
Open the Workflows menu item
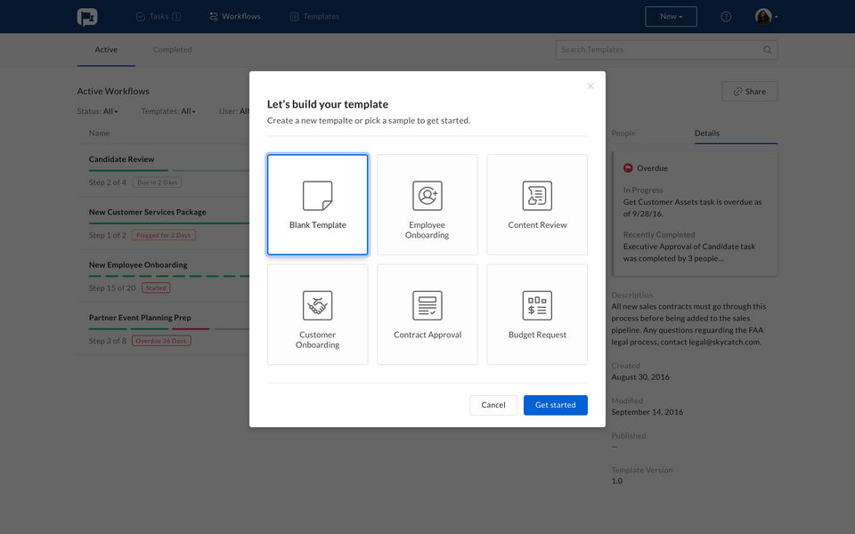(235, 16)
